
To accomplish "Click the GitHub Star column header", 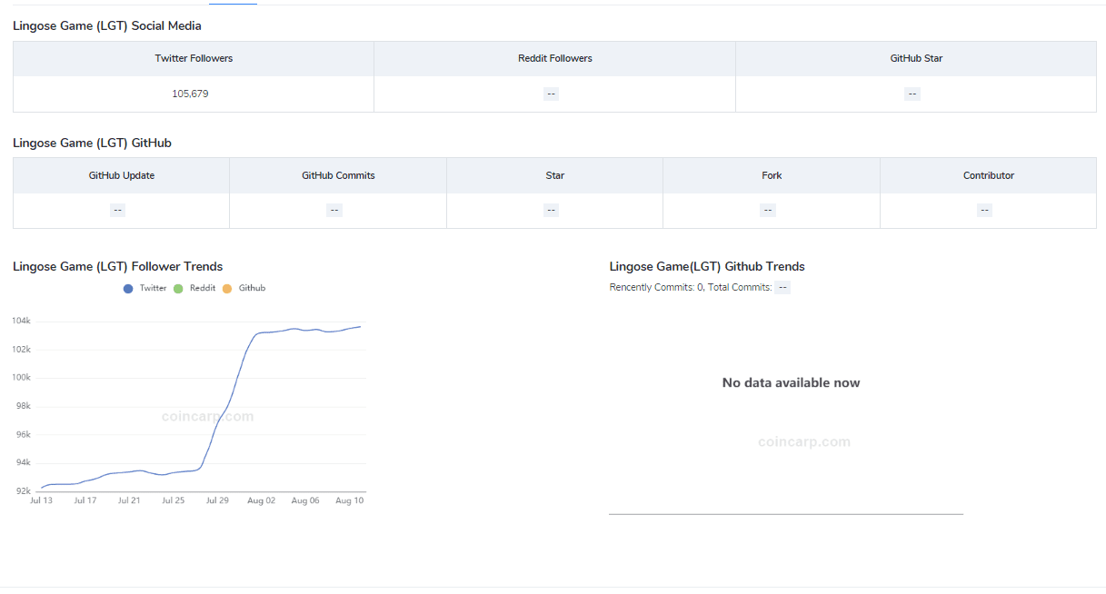I will tap(916, 58).
